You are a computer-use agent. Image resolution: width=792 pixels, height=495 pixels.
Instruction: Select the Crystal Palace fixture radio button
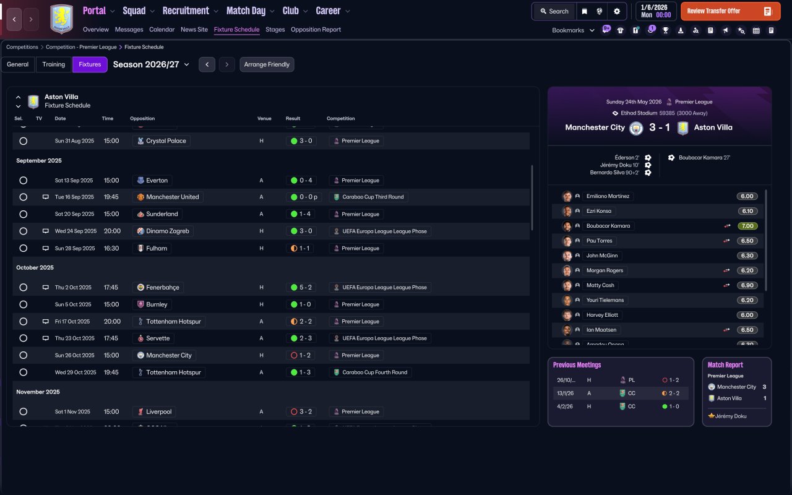24,141
